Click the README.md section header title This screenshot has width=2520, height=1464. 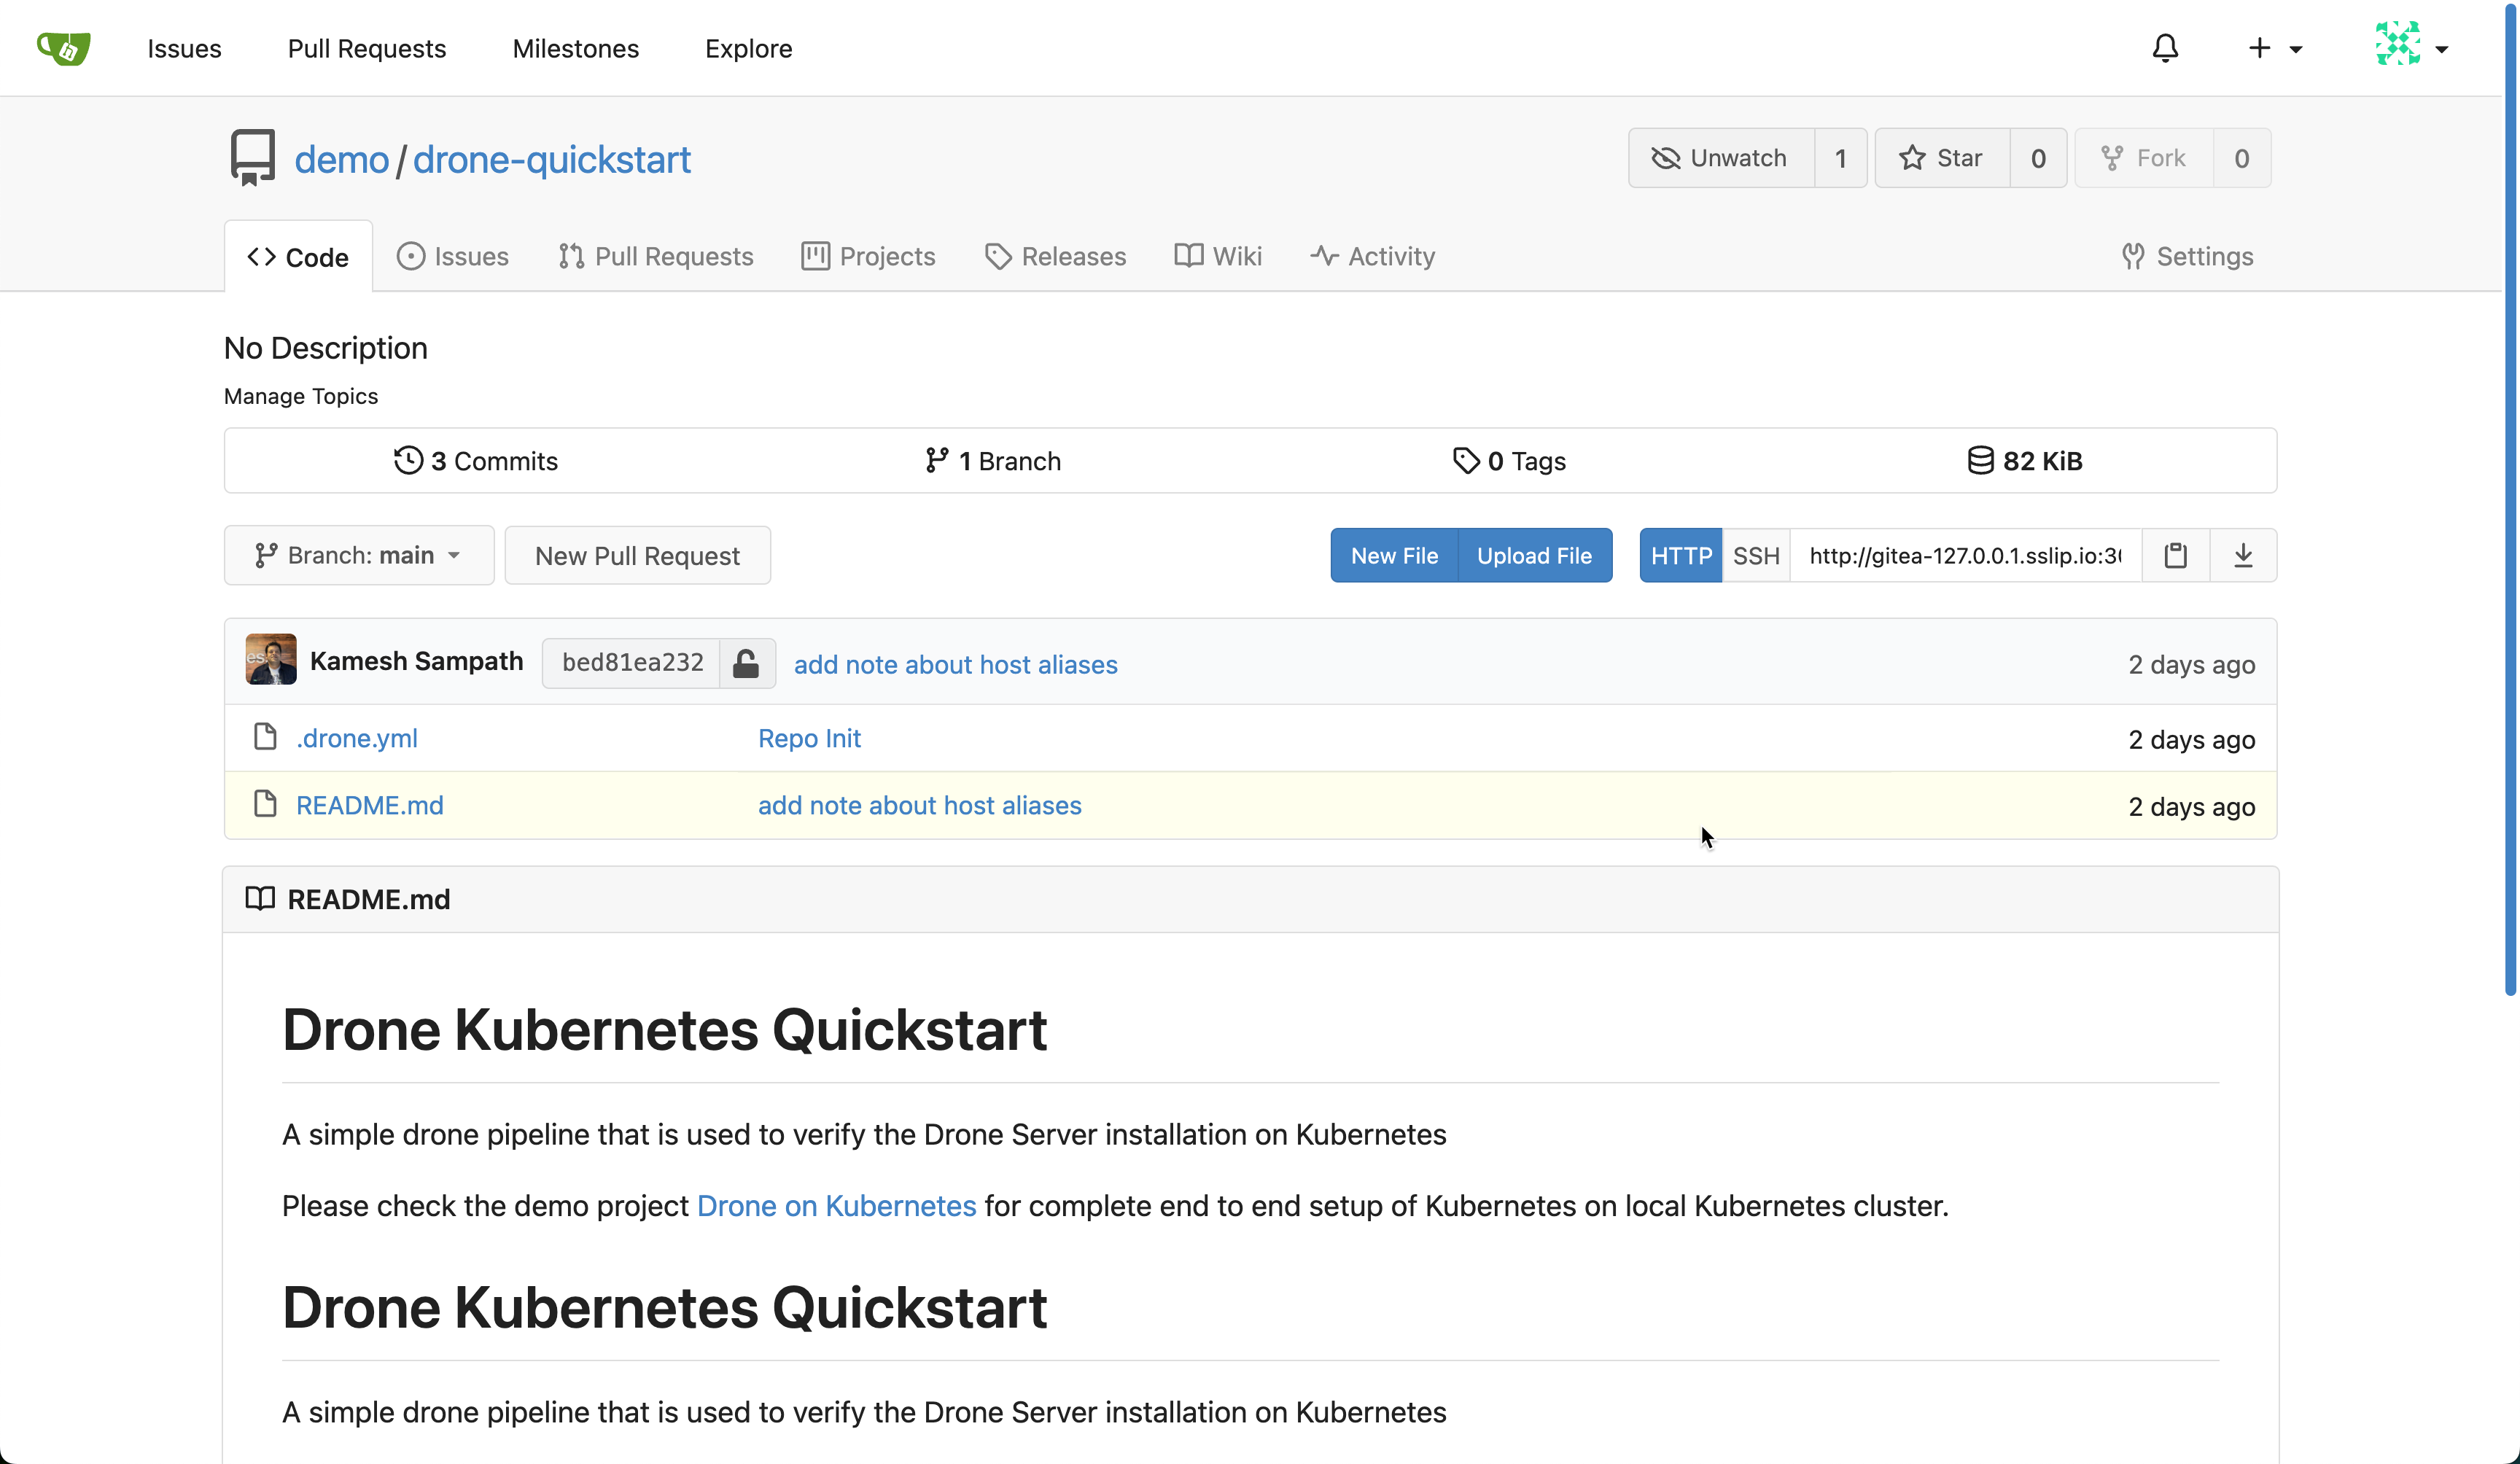(x=369, y=899)
